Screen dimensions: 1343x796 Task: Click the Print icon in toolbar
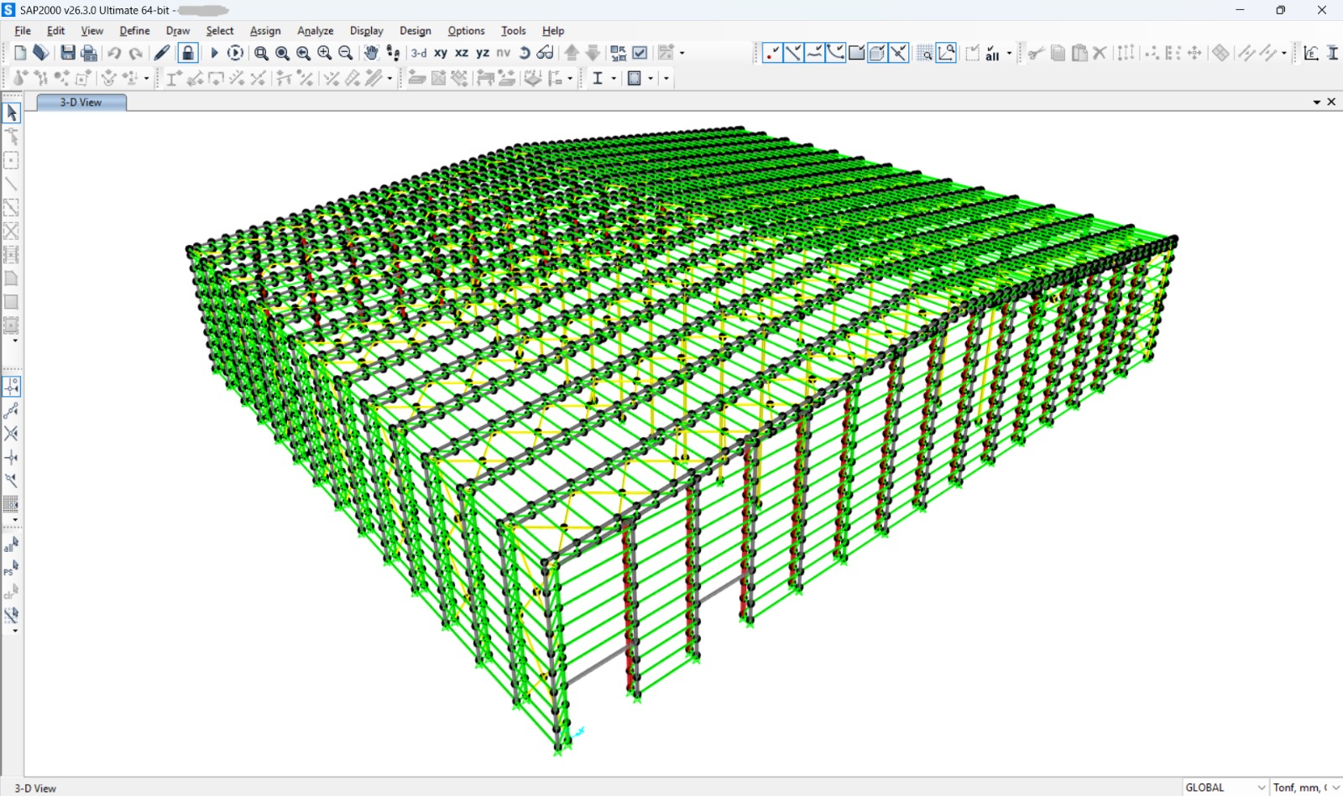(89, 53)
